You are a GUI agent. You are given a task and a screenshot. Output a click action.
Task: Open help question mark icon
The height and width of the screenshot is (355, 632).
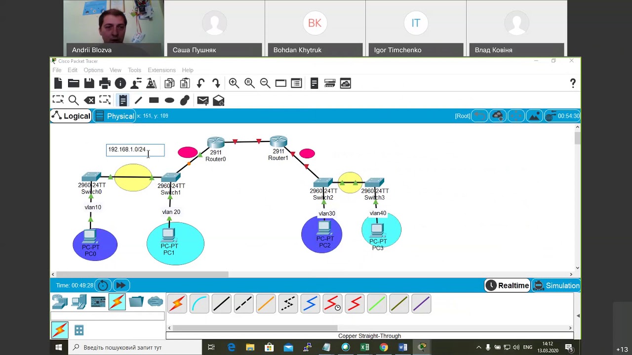(573, 83)
